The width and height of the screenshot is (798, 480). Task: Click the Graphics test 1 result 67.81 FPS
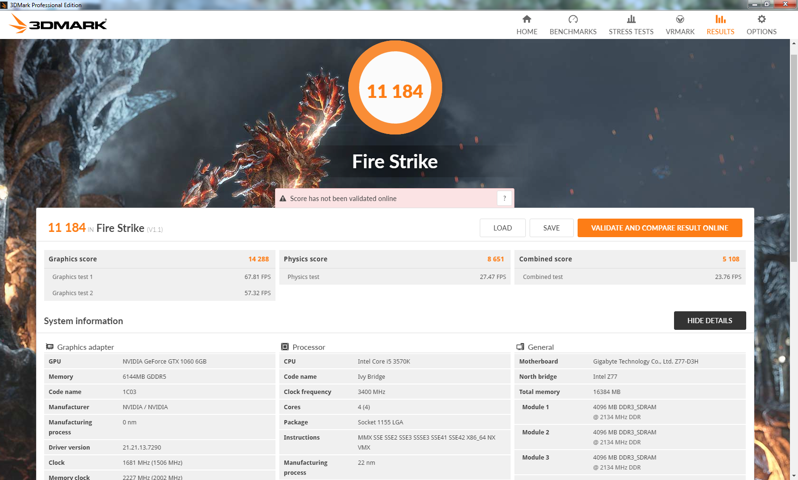click(257, 277)
